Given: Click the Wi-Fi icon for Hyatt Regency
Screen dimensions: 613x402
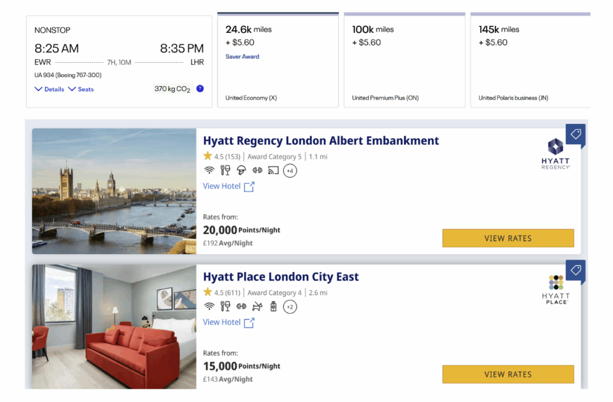Looking at the screenshot, I should pyautogui.click(x=209, y=170).
